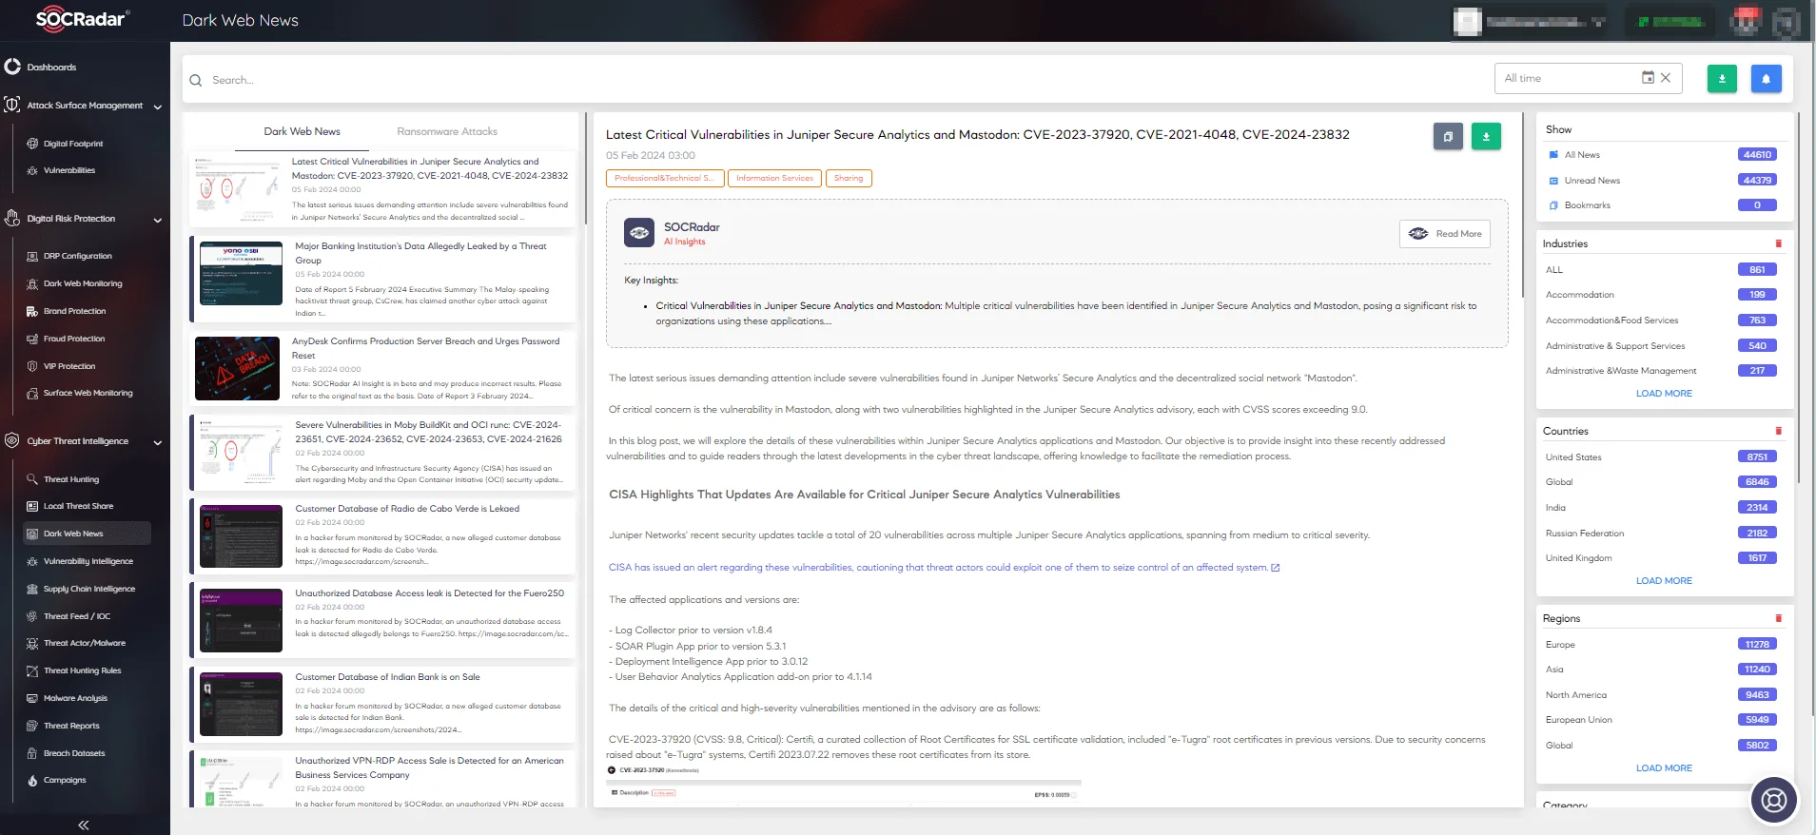
Task: Open Dark Web Monitoring sidebar item
Action: pos(82,283)
